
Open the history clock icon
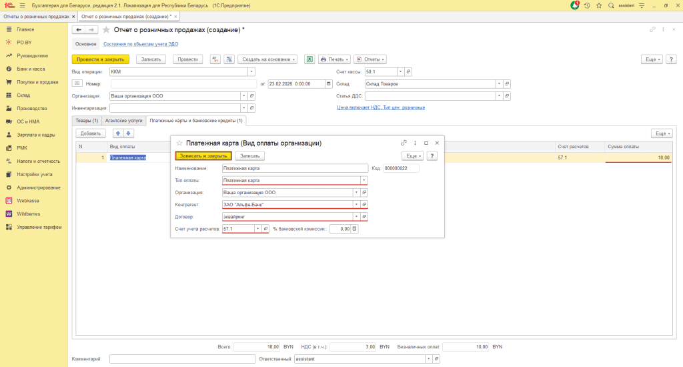(586, 5)
